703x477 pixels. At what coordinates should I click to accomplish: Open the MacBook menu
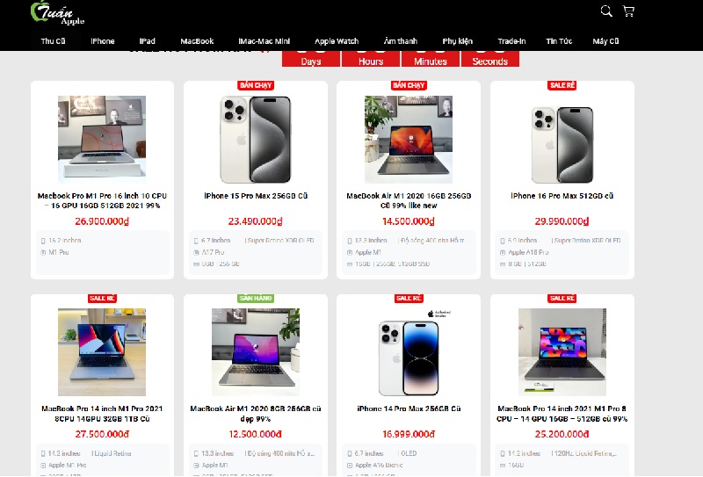pyautogui.click(x=197, y=41)
